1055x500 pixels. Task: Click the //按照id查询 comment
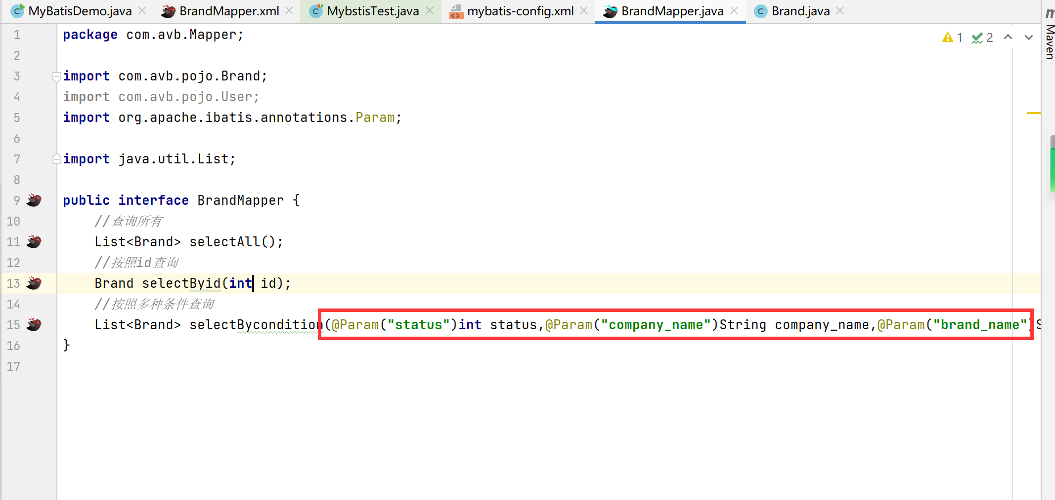coord(136,262)
